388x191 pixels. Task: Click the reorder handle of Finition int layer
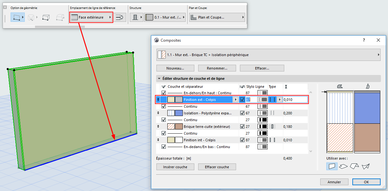[x=158, y=140]
